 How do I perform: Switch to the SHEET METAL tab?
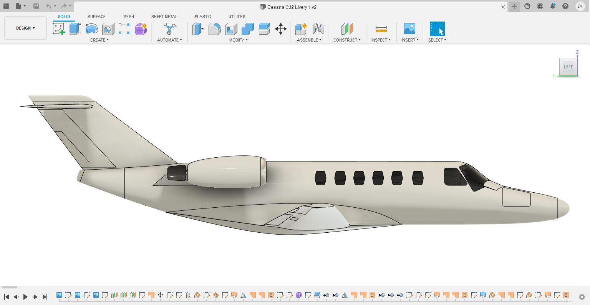tap(164, 17)
